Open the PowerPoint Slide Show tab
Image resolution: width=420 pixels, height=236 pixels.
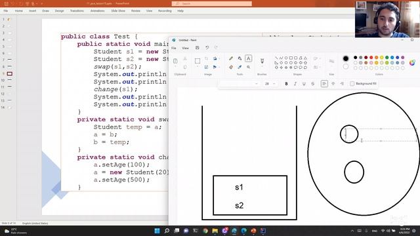coord(118,11)
